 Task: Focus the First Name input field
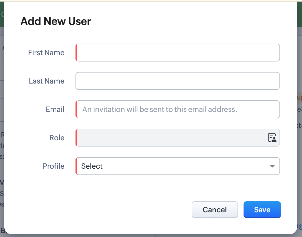coord(178,53)
